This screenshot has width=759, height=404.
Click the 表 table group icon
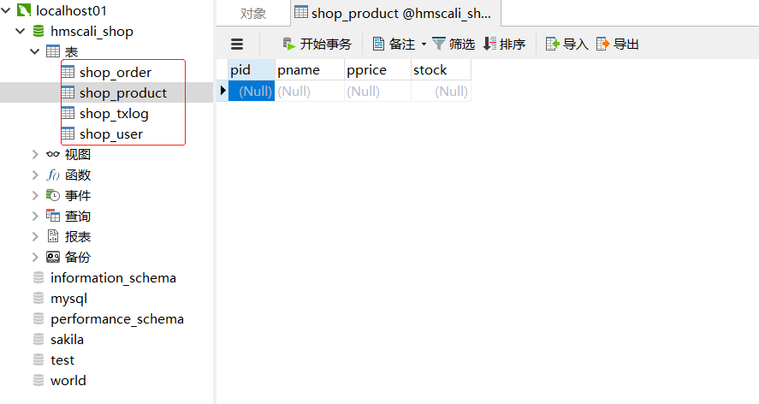[x=53, y=51]
